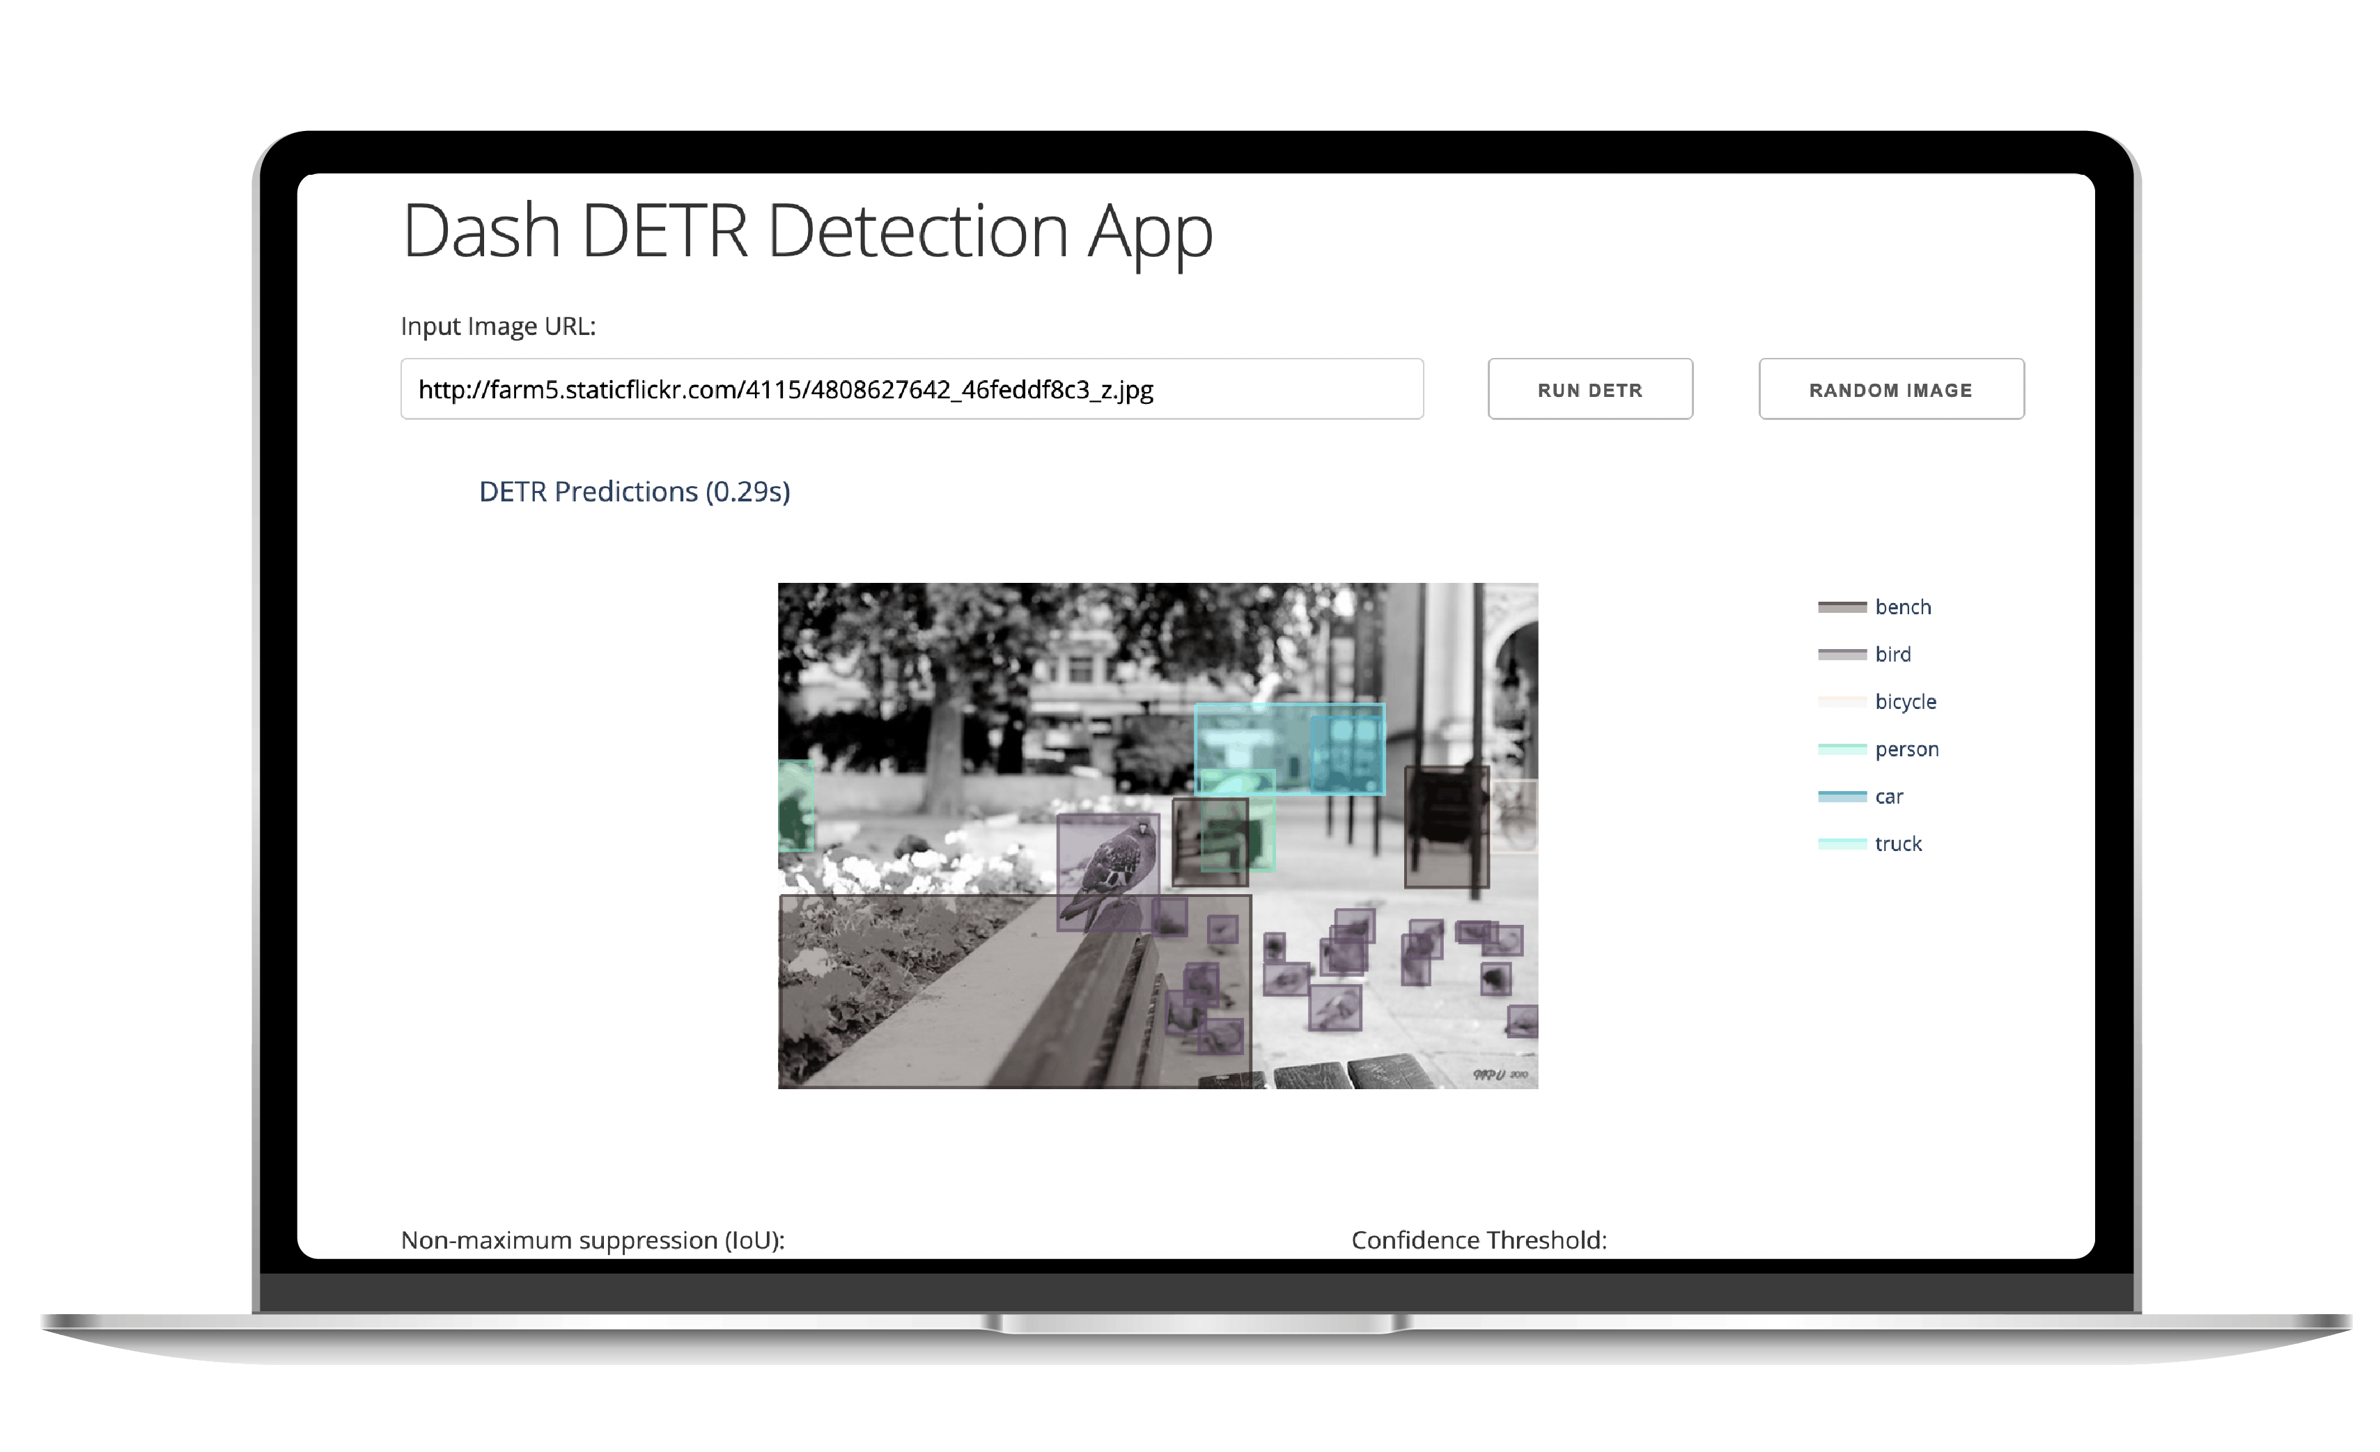This screenshot has height=1452, width=2380.
Task: Click the Non-maximum suppression (IoU) slider area
Action: 592,1240
